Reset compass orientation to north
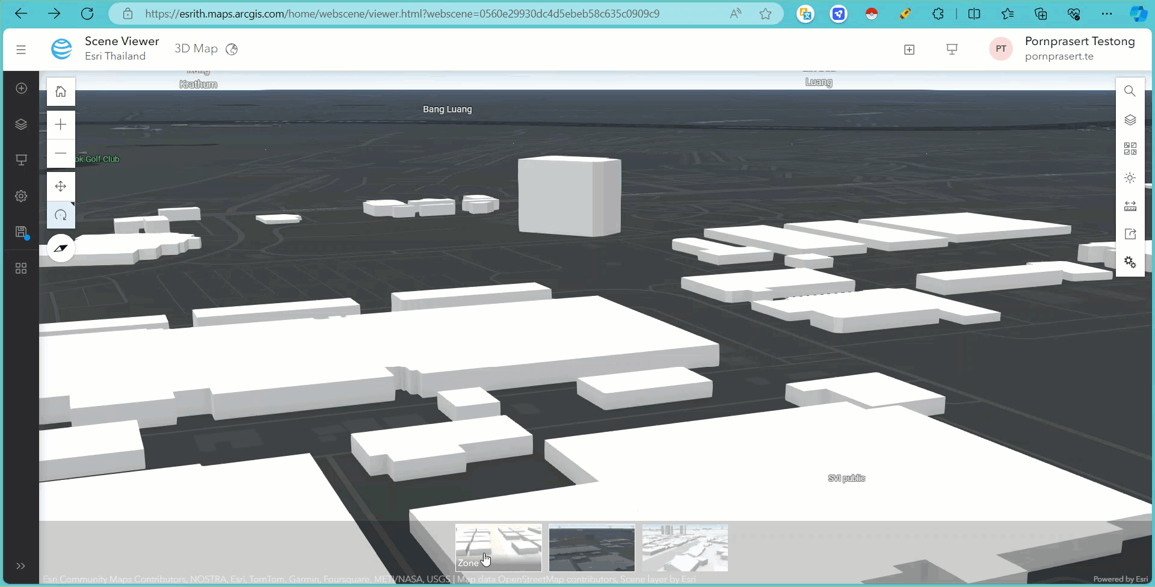The height and width of the screenshot is (587, 1155). (61, 248)
